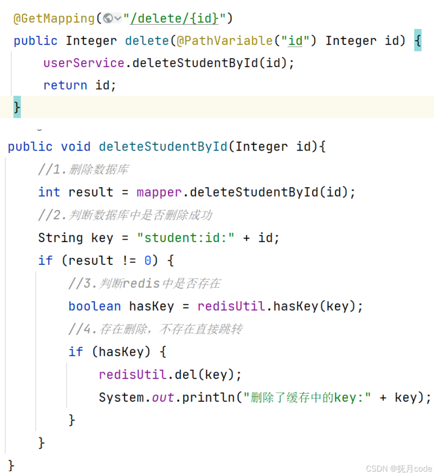This screenshot has width=434, height=476.
Task: Click the 'String key' variable declaration
Action: click(x=76, y=238)
